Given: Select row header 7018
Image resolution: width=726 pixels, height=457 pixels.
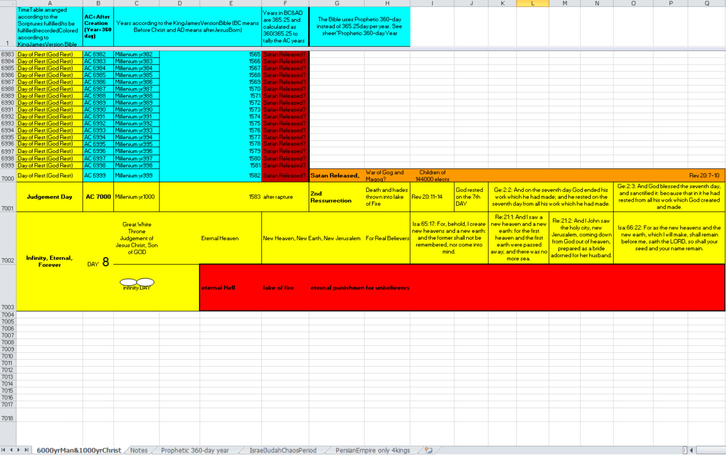Looking at the screenshot, I should 8,415.
